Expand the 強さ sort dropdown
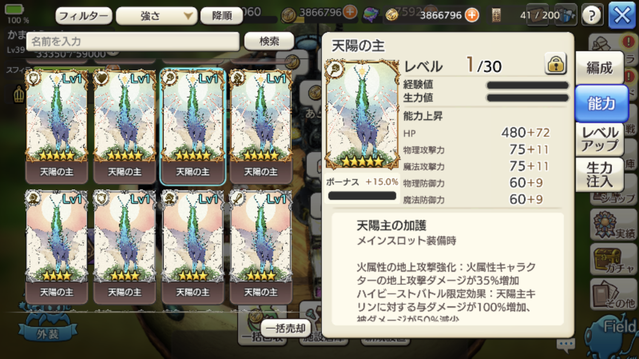 pos(156,16)
